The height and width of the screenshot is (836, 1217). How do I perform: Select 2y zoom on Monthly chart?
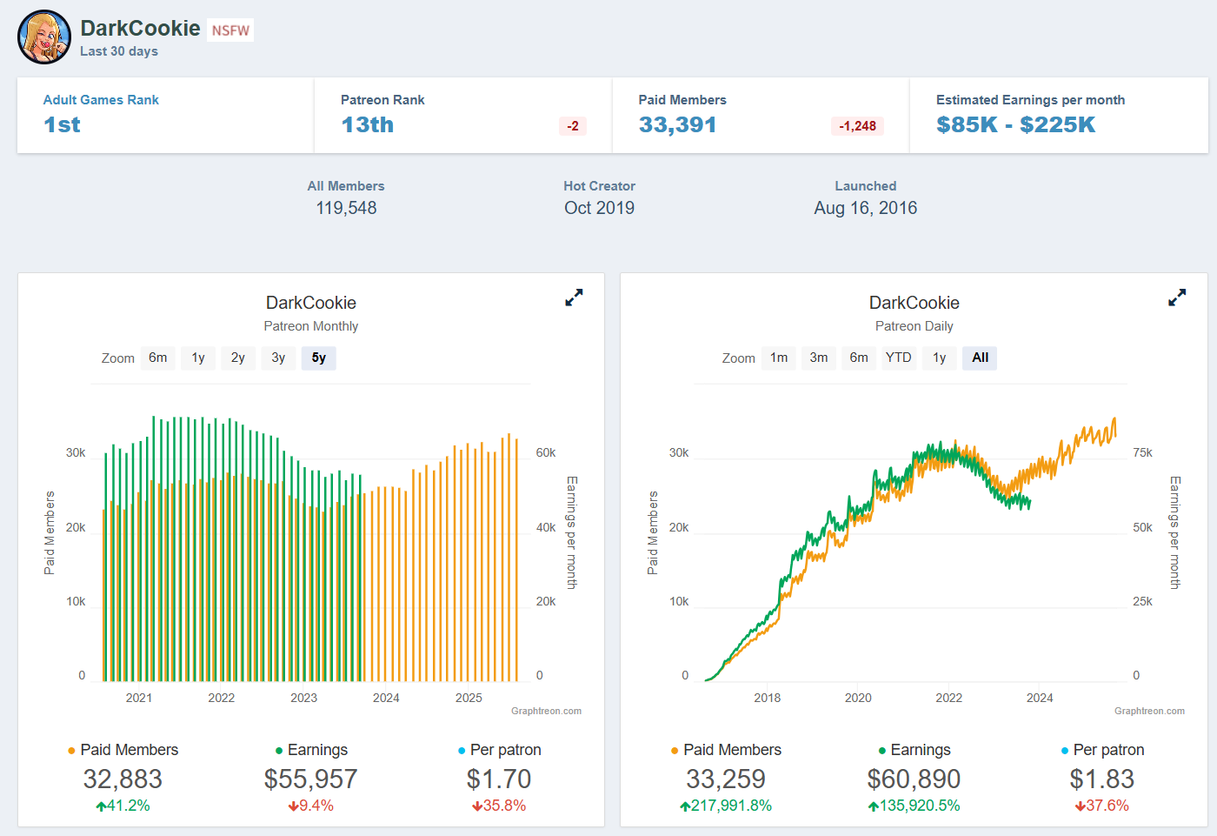[238, 358]
